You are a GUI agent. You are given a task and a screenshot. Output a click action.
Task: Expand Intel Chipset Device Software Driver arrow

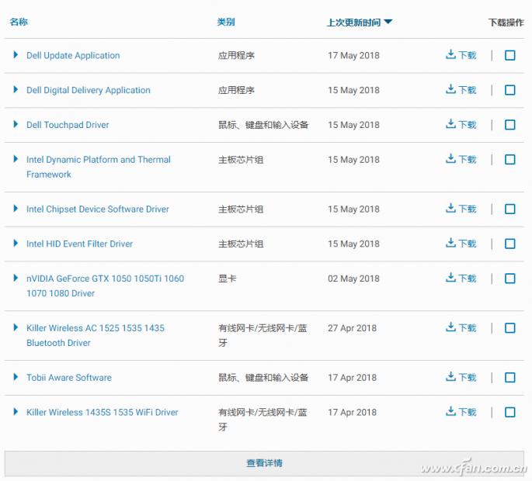click(x=16, y=208)
